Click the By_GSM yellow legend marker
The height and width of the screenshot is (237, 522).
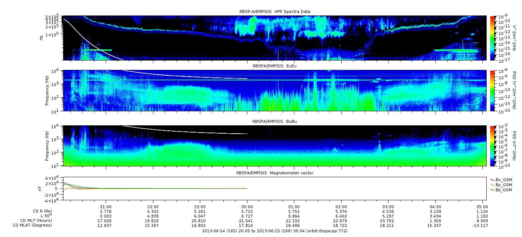pos(492,184)
